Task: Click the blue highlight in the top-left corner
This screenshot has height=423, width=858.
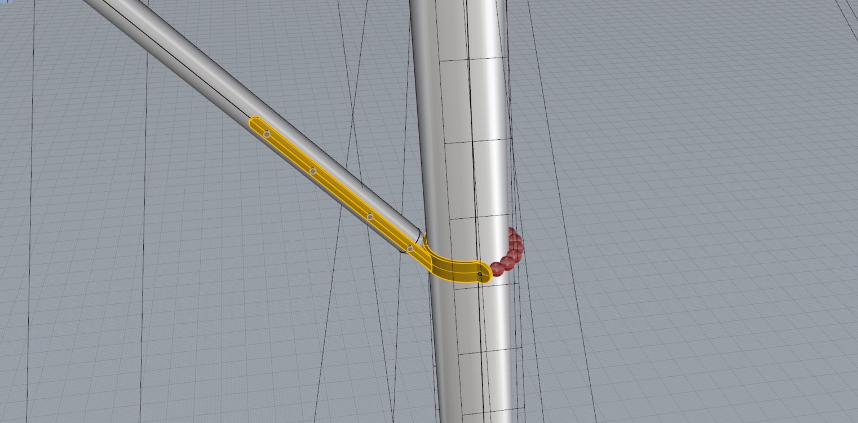Action: (3, 2)
